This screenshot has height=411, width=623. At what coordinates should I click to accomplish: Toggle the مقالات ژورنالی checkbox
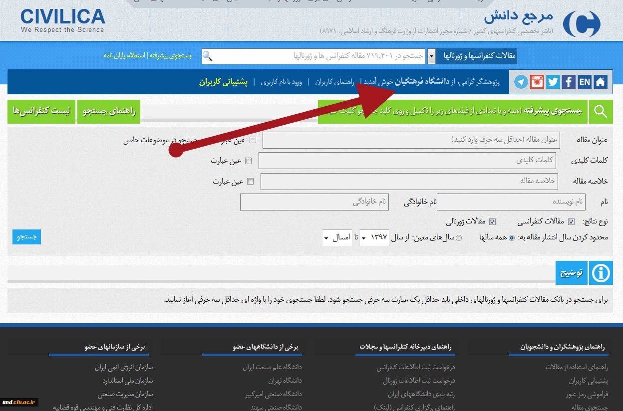[492, 221]
